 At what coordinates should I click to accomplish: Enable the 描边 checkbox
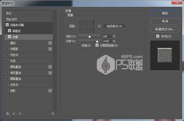[x=7, y=43]
